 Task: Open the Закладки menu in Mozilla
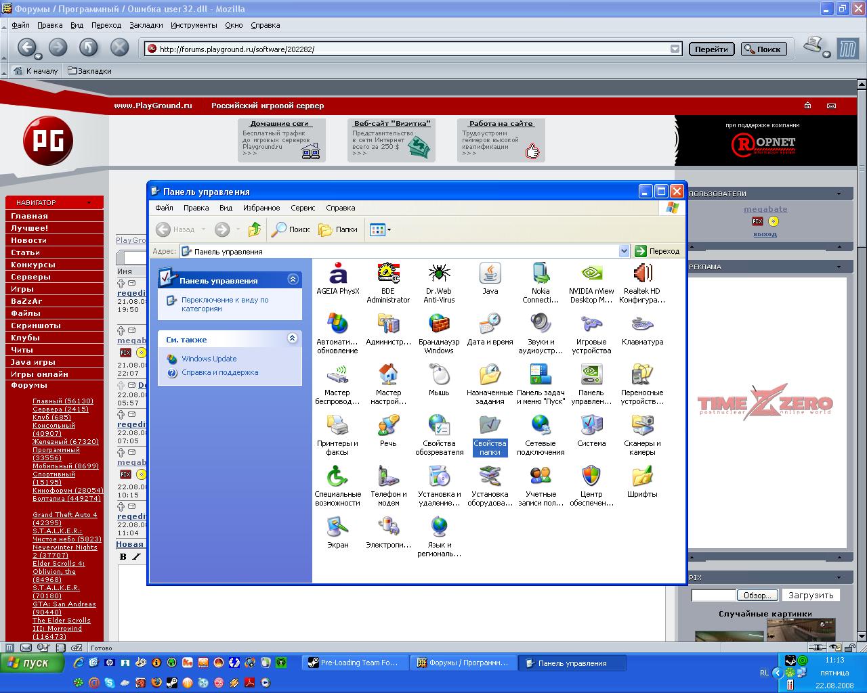coord(146,25)
